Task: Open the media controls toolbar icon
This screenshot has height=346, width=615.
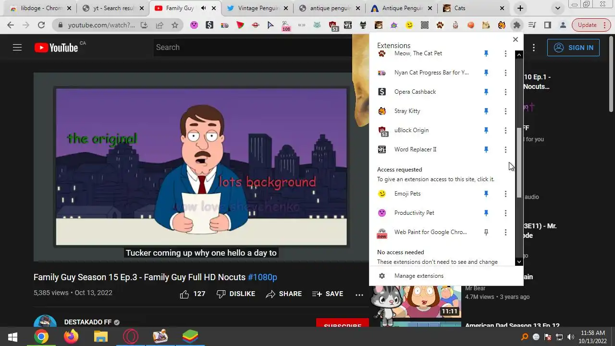Action: pyautogui.click(x=532, y=25)
